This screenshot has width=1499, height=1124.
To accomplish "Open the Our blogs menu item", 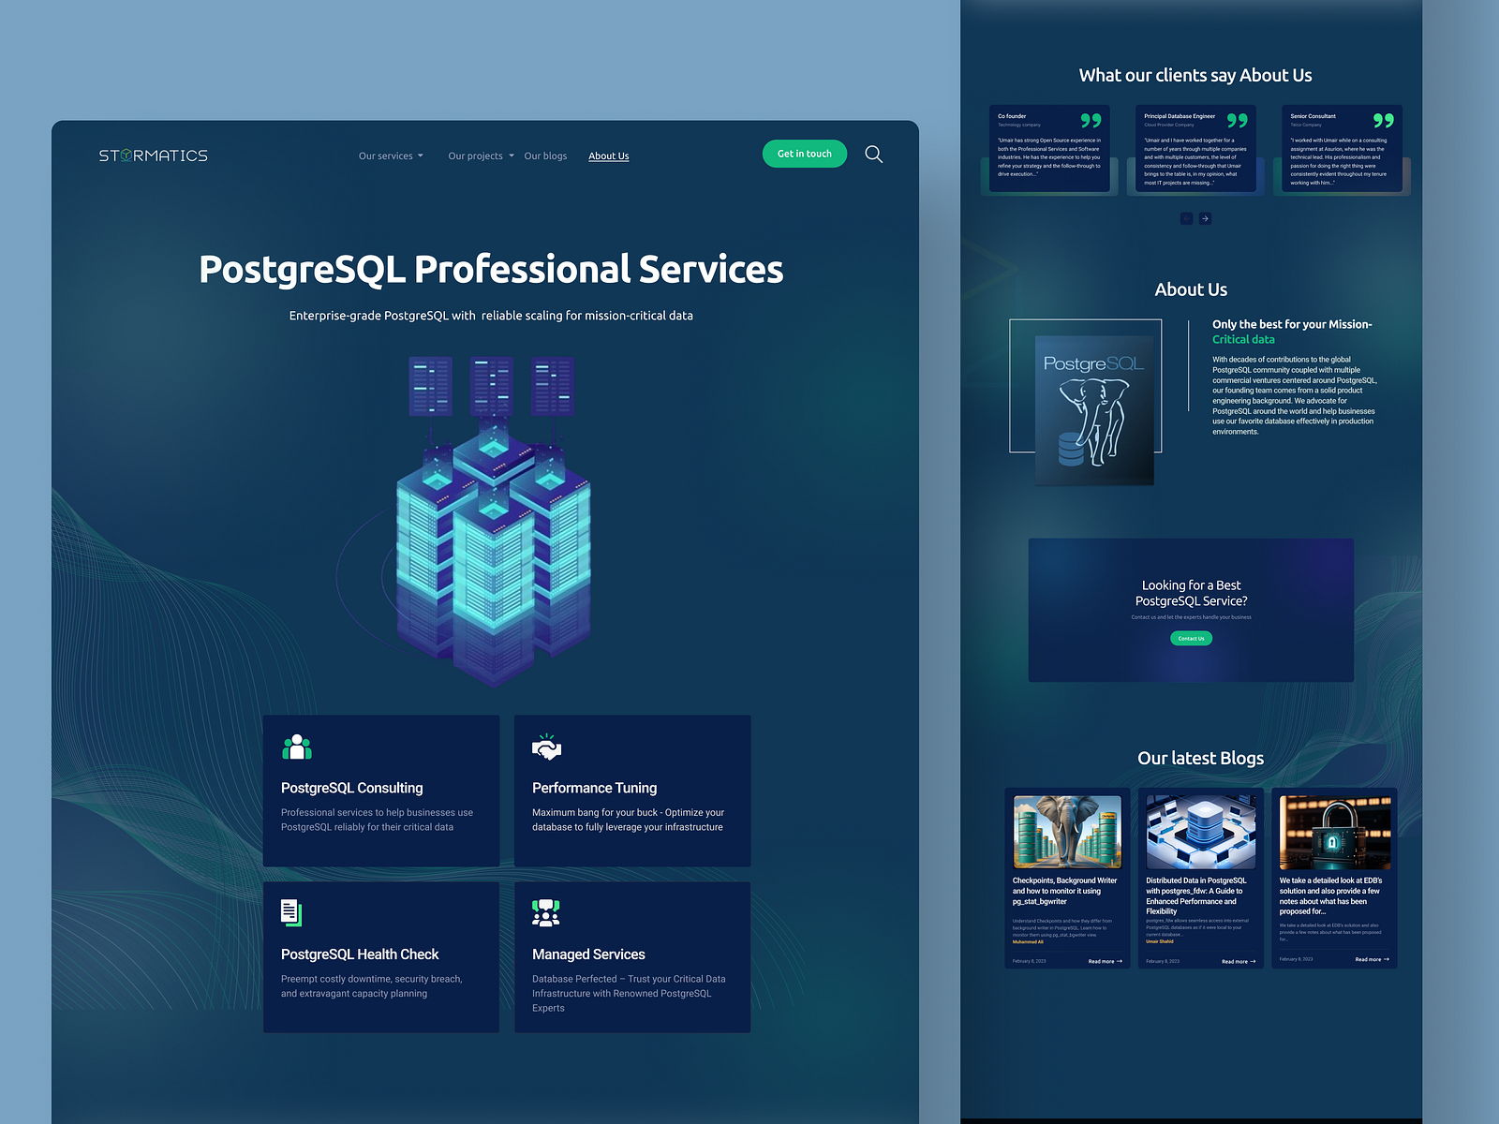I will click(546, 155).
